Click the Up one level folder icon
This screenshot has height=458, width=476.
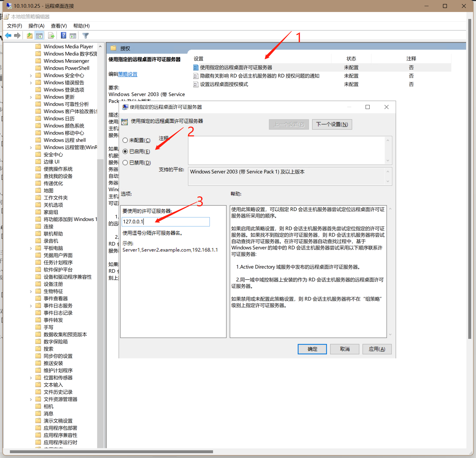coord(30,35)
